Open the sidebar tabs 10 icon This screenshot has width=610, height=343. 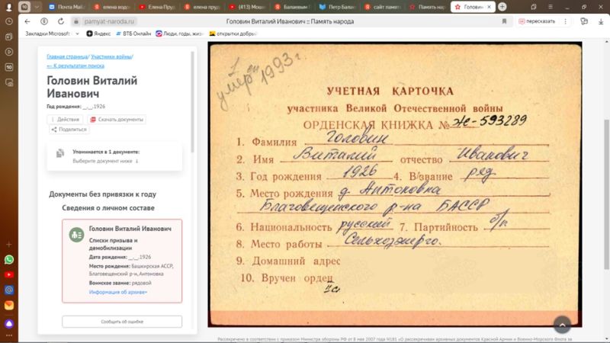pyautogui.click(x=9, y=67)
